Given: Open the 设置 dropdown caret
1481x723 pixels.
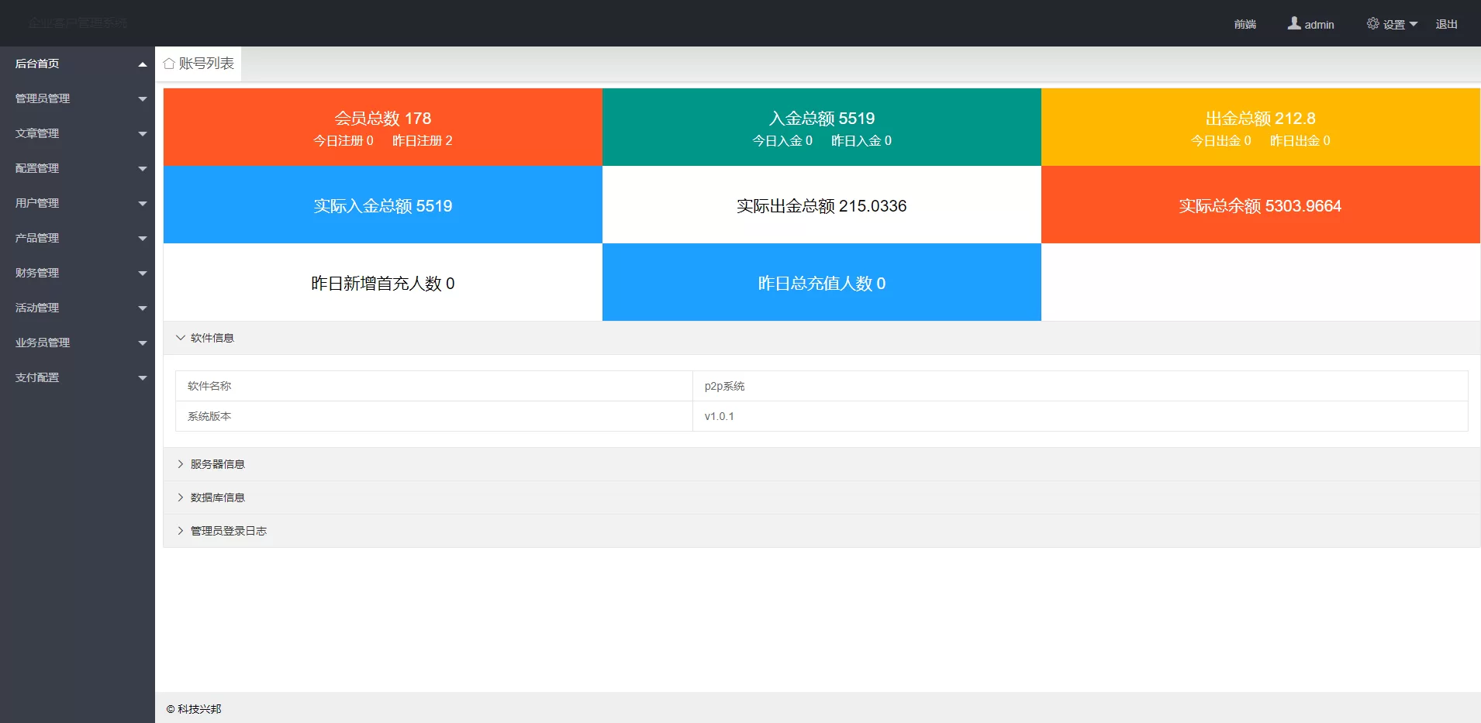Looking at the screenshot, I should 1414,24.
